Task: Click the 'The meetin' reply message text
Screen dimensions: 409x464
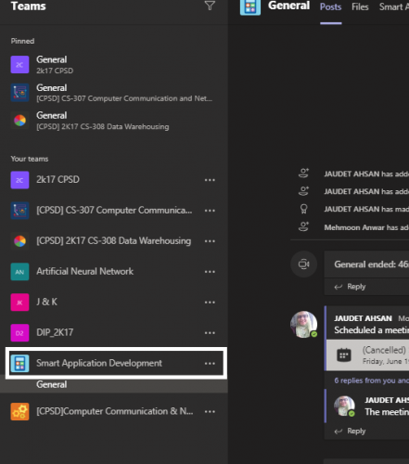Action: pyautogui.click(x=387, y=412)
